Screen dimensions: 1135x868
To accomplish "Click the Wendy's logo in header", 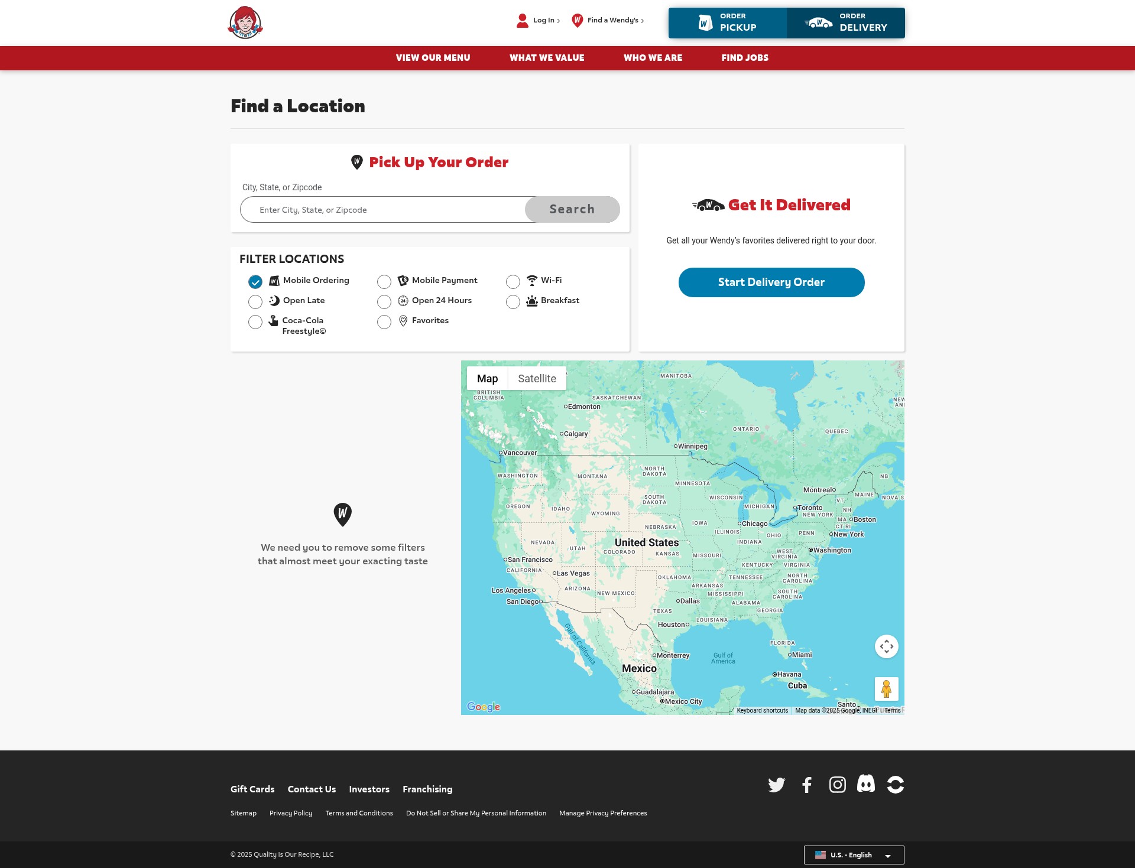I will click(x=245, y=22).
